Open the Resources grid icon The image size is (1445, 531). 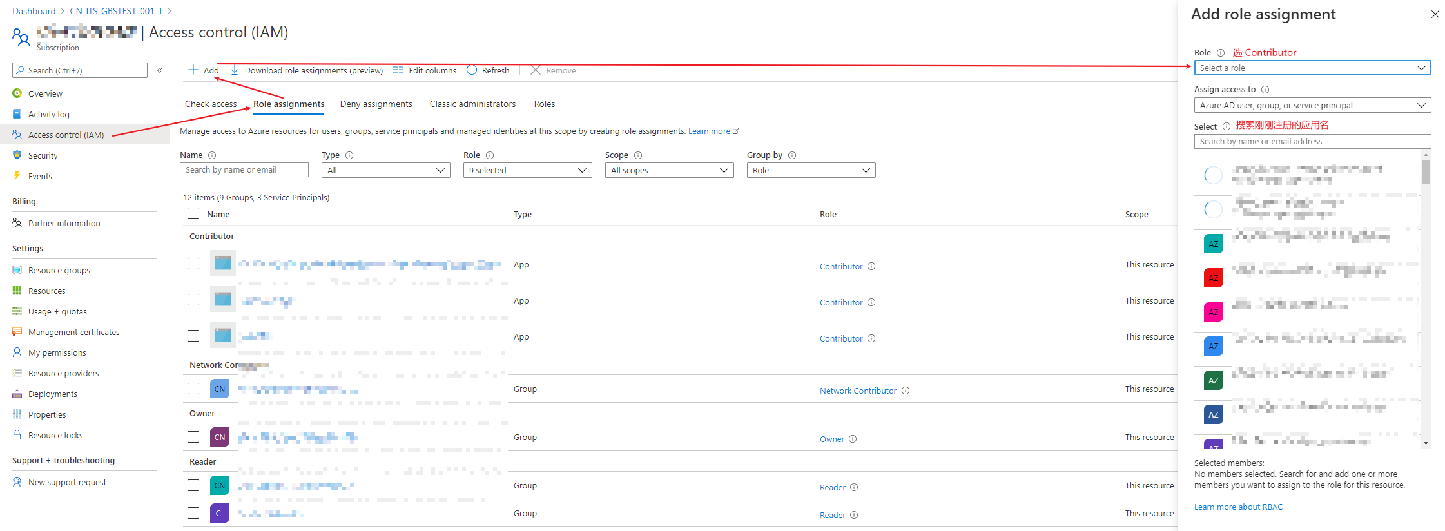[x=17, y=291]
